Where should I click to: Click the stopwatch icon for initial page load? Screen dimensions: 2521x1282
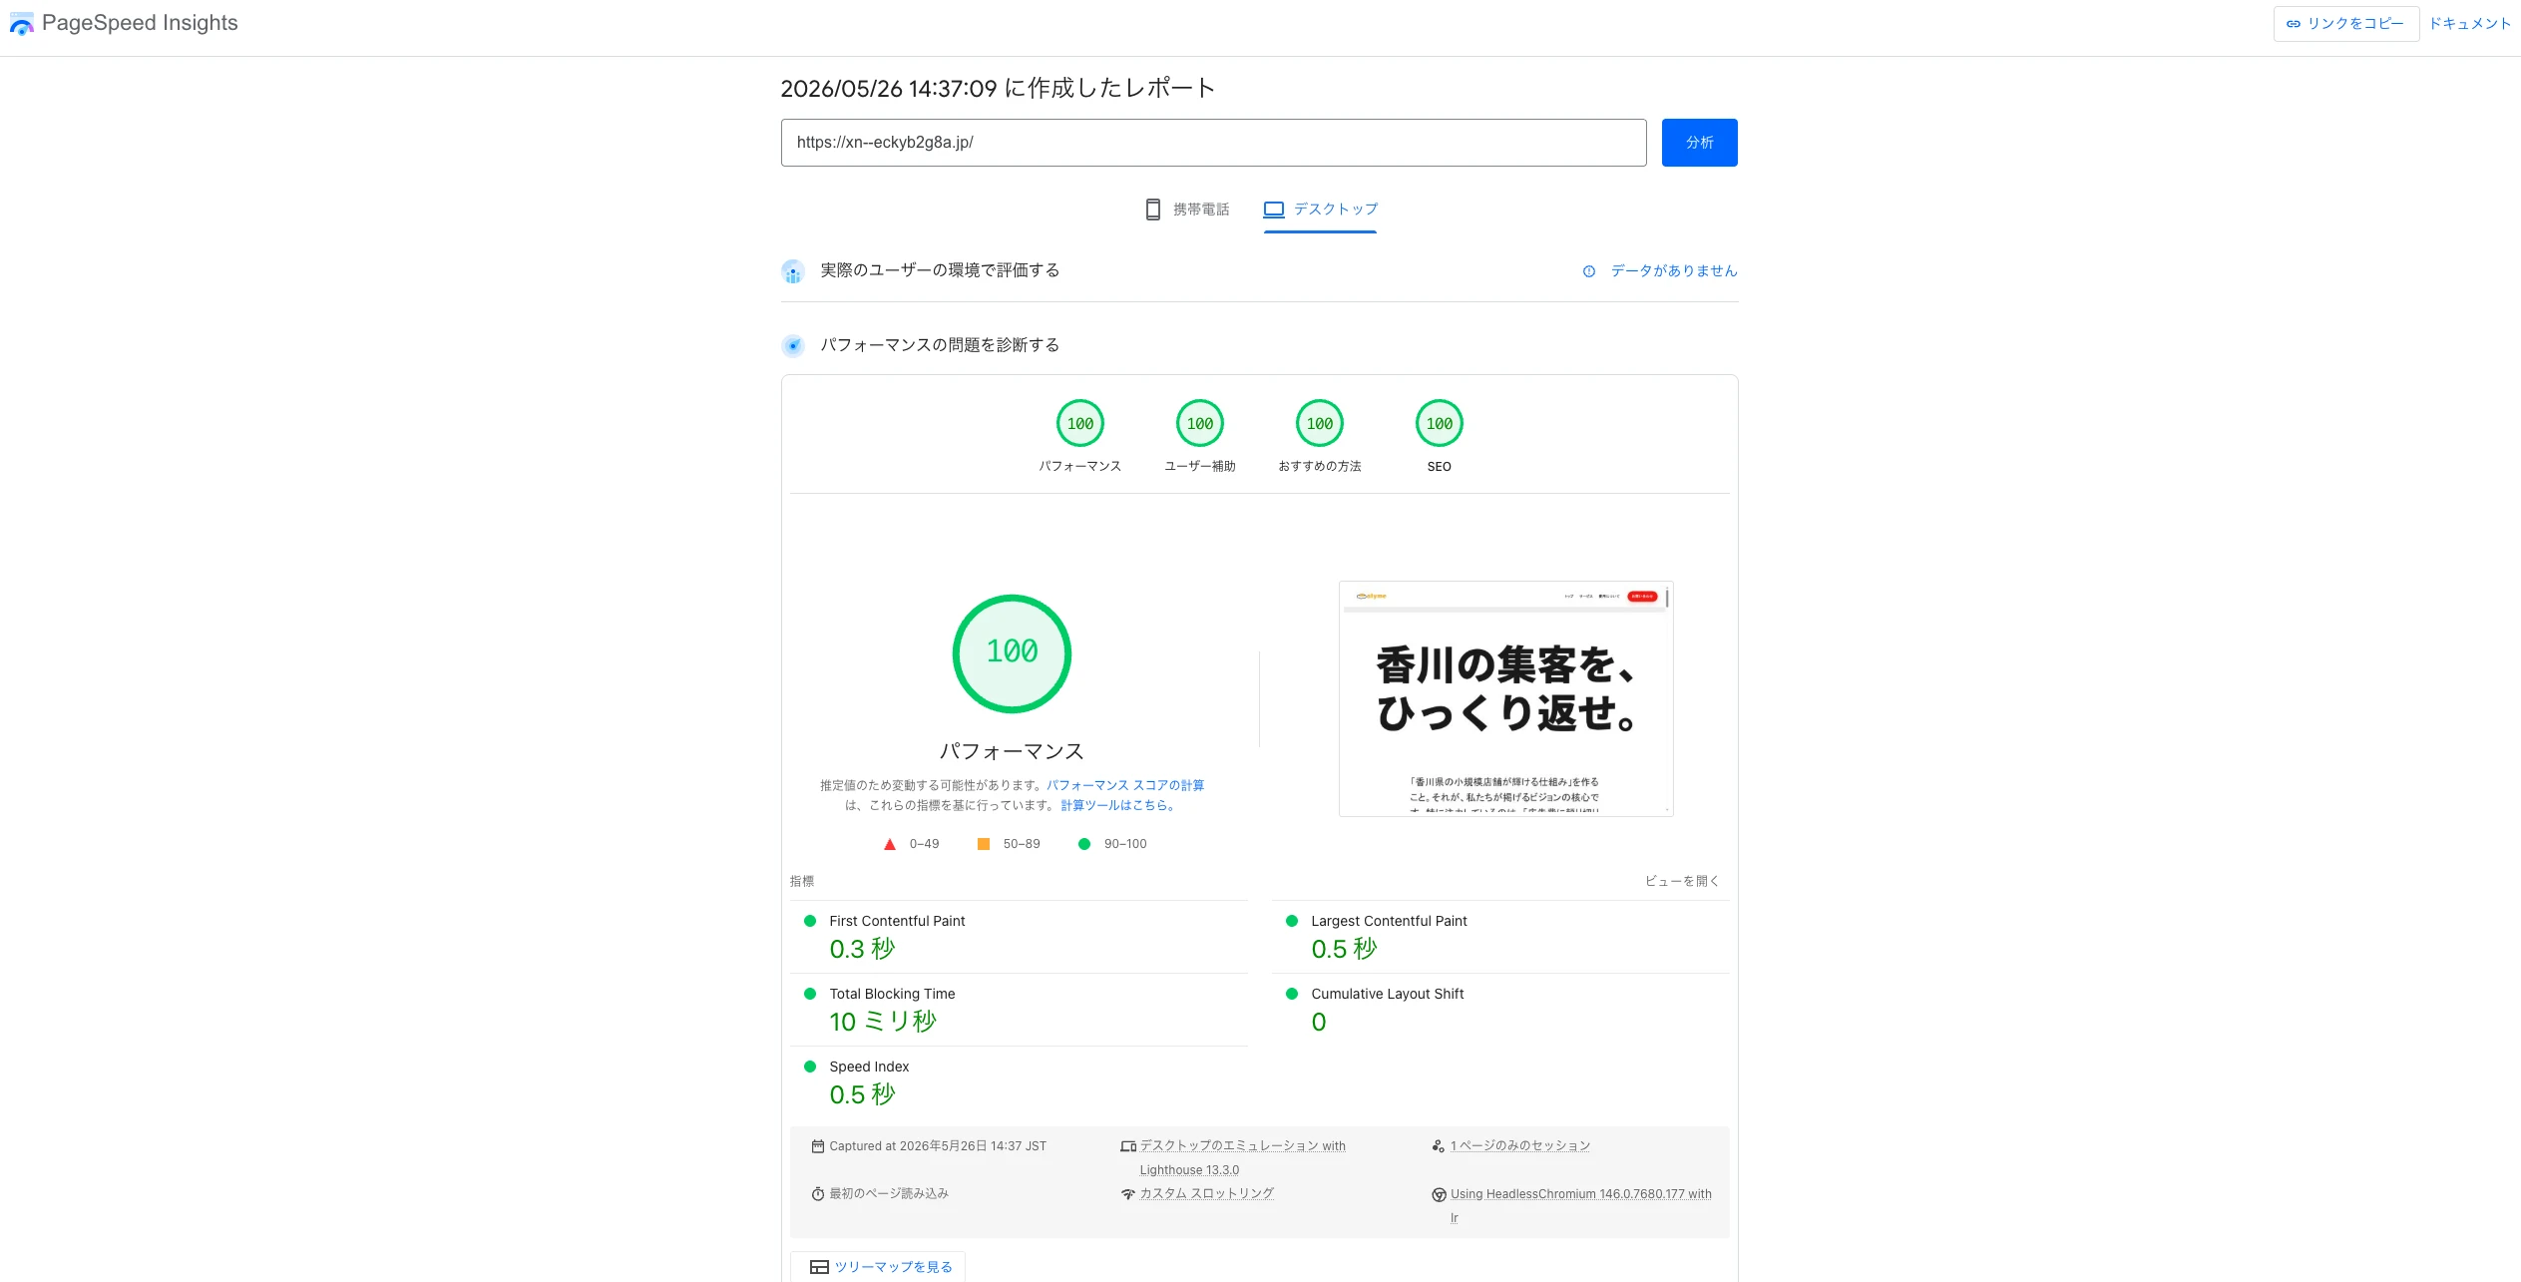tap(818, 1194)
